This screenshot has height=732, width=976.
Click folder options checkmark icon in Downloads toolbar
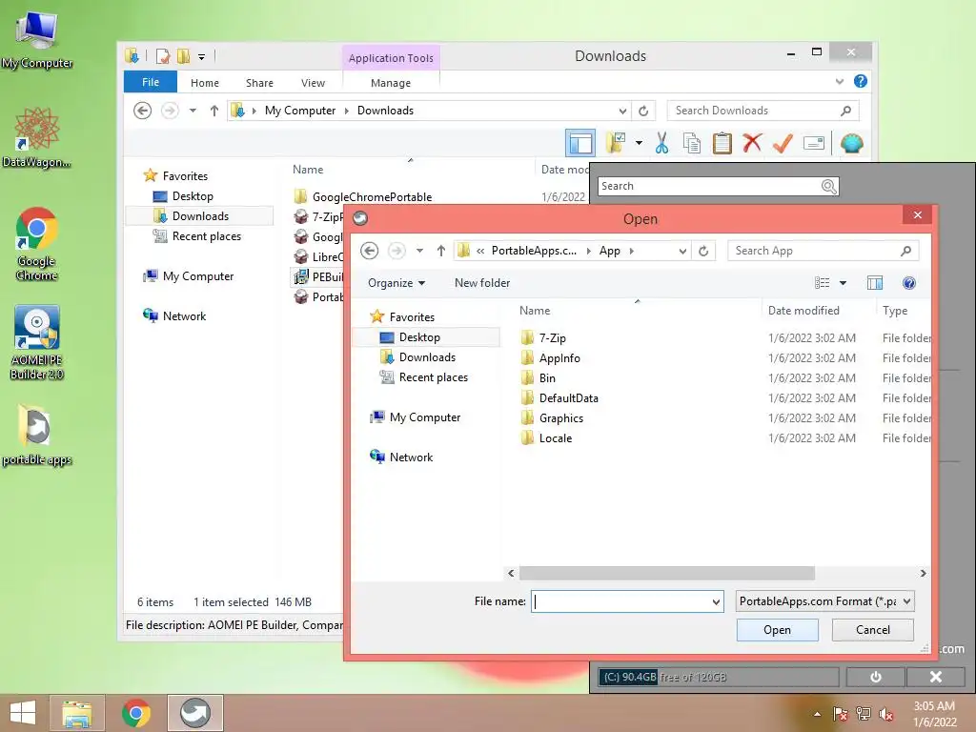(616, 143)
